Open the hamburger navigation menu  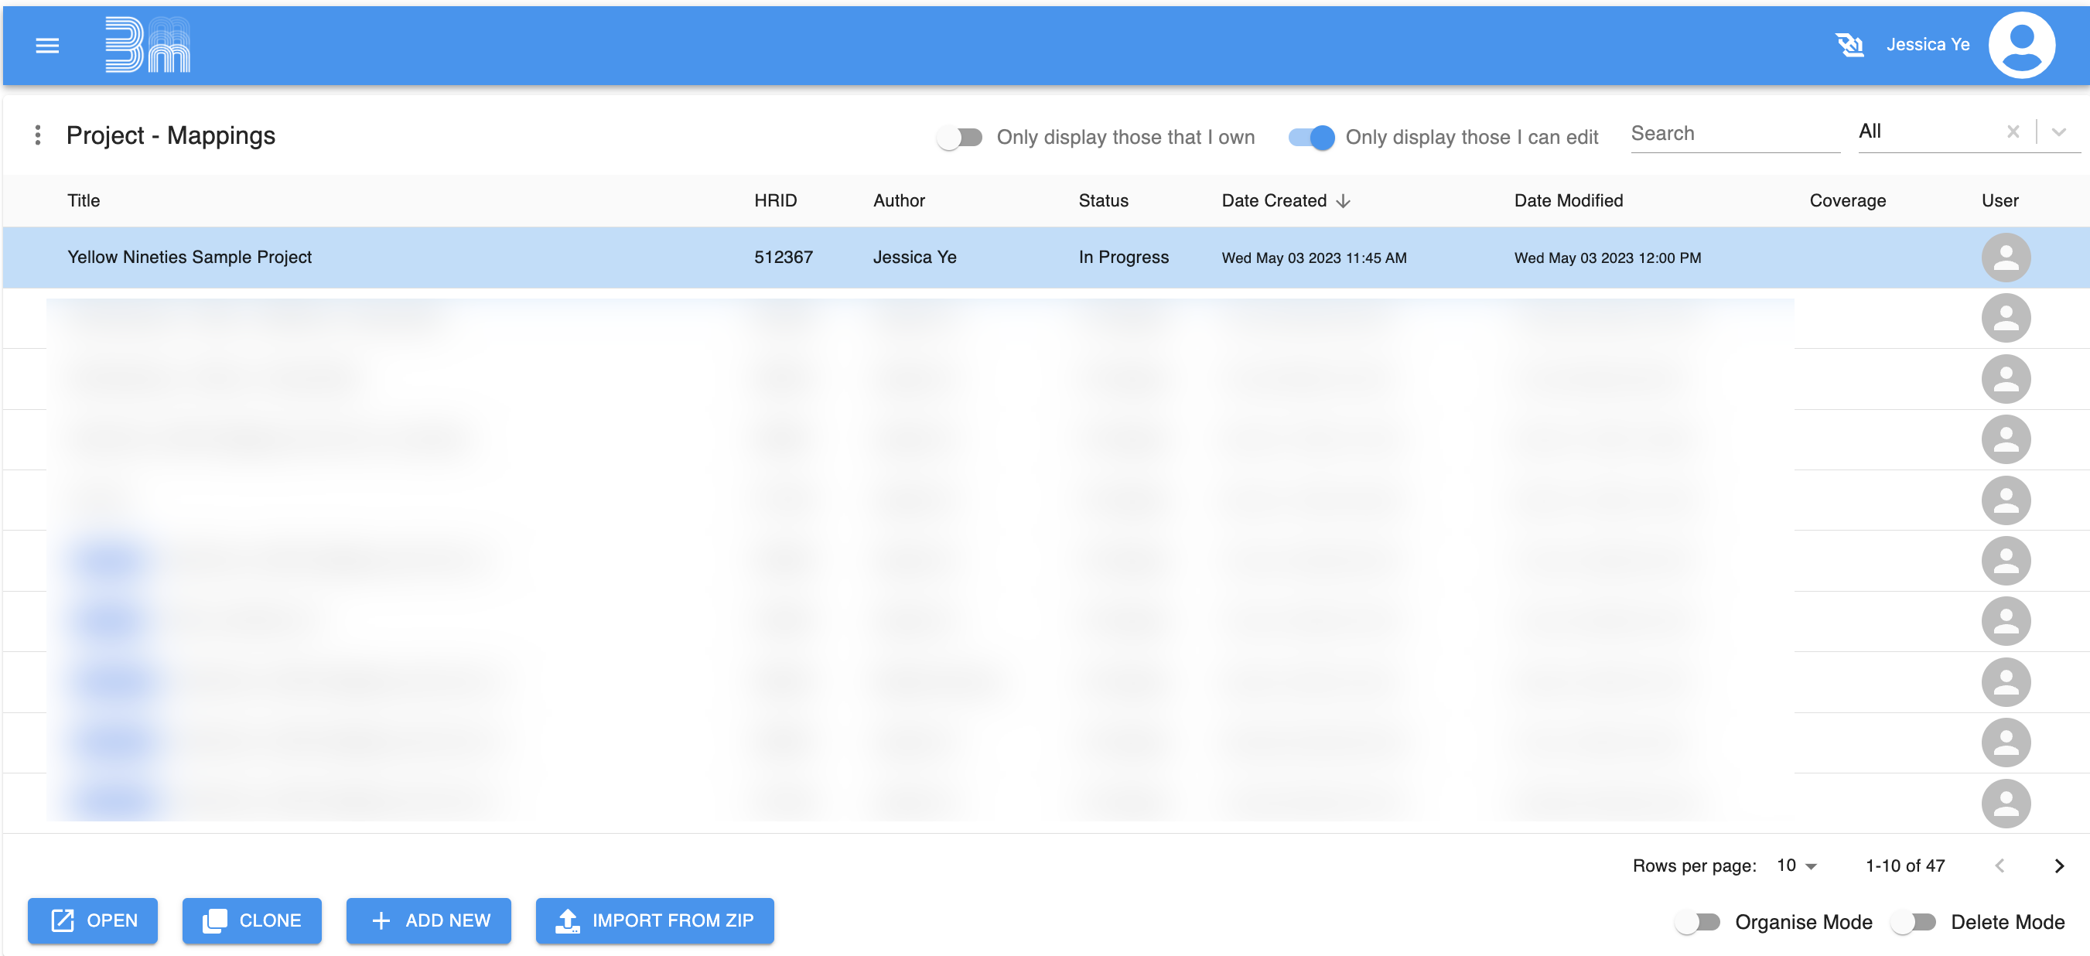click(47, 46)
